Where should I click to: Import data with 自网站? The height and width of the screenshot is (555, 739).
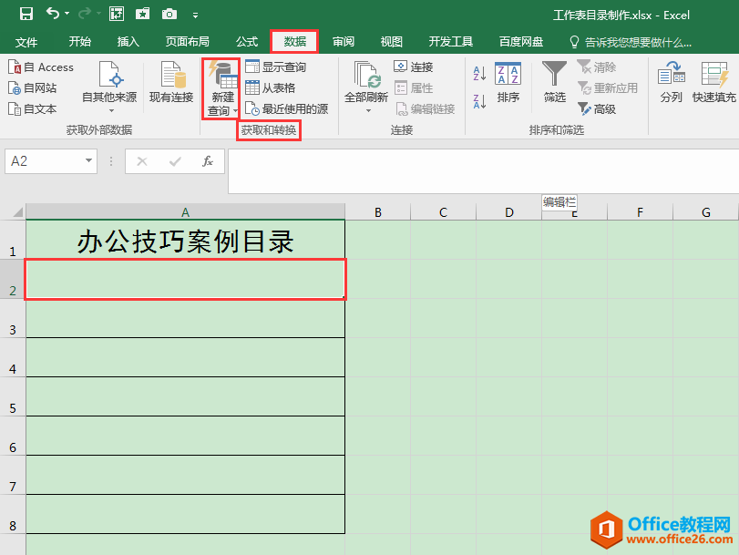click(33, 87)
